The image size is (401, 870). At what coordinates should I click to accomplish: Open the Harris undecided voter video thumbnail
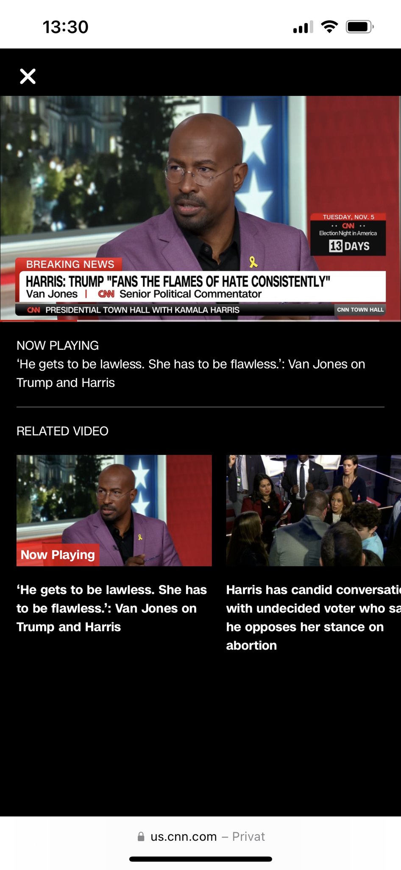pyautogui.click(x=314, y=510)
